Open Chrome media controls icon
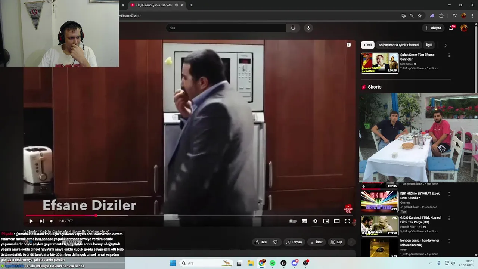The image size is (478, 269). click(x=454, y=16)
